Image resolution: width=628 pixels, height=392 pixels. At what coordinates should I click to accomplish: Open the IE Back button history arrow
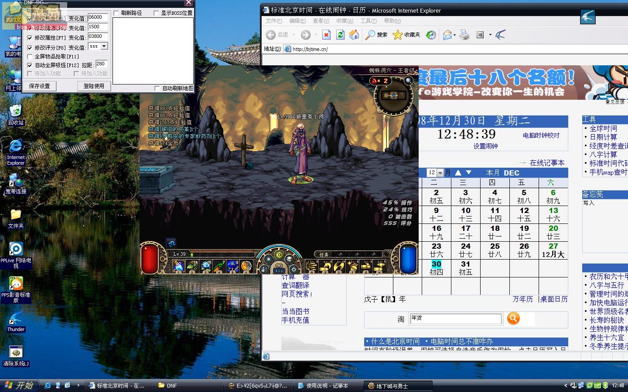(294, 35)
